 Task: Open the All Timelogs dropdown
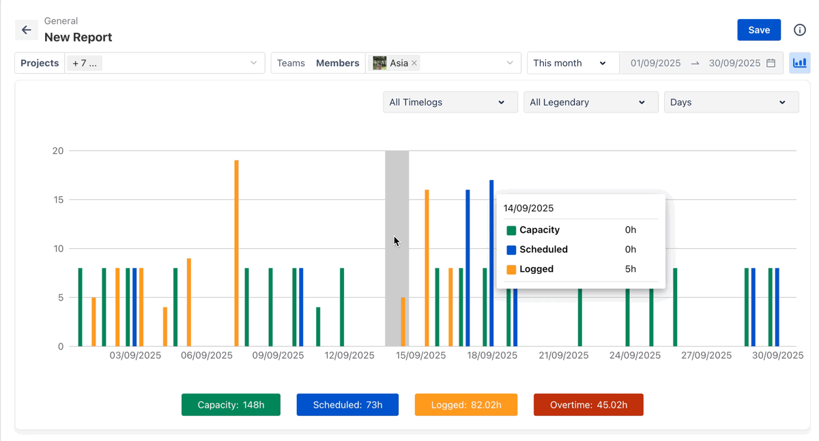(x=450, y=102)
